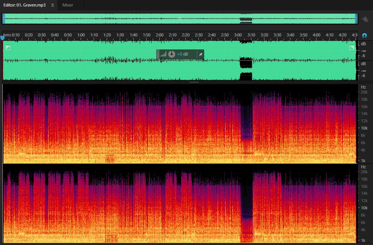Click the +0 dB gain value
The height and width of the screenshot is (245, 373).
[182, 54]
